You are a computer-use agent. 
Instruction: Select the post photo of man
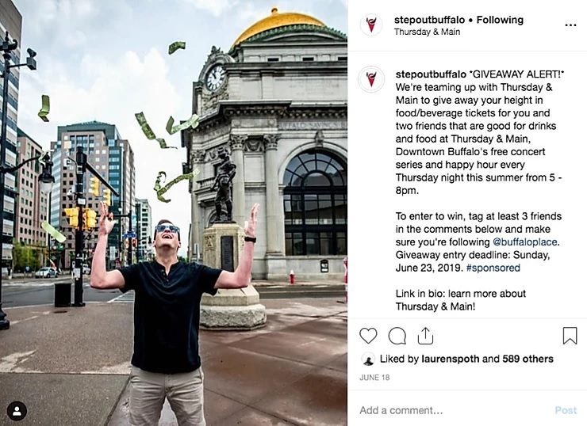coord(174,213)
